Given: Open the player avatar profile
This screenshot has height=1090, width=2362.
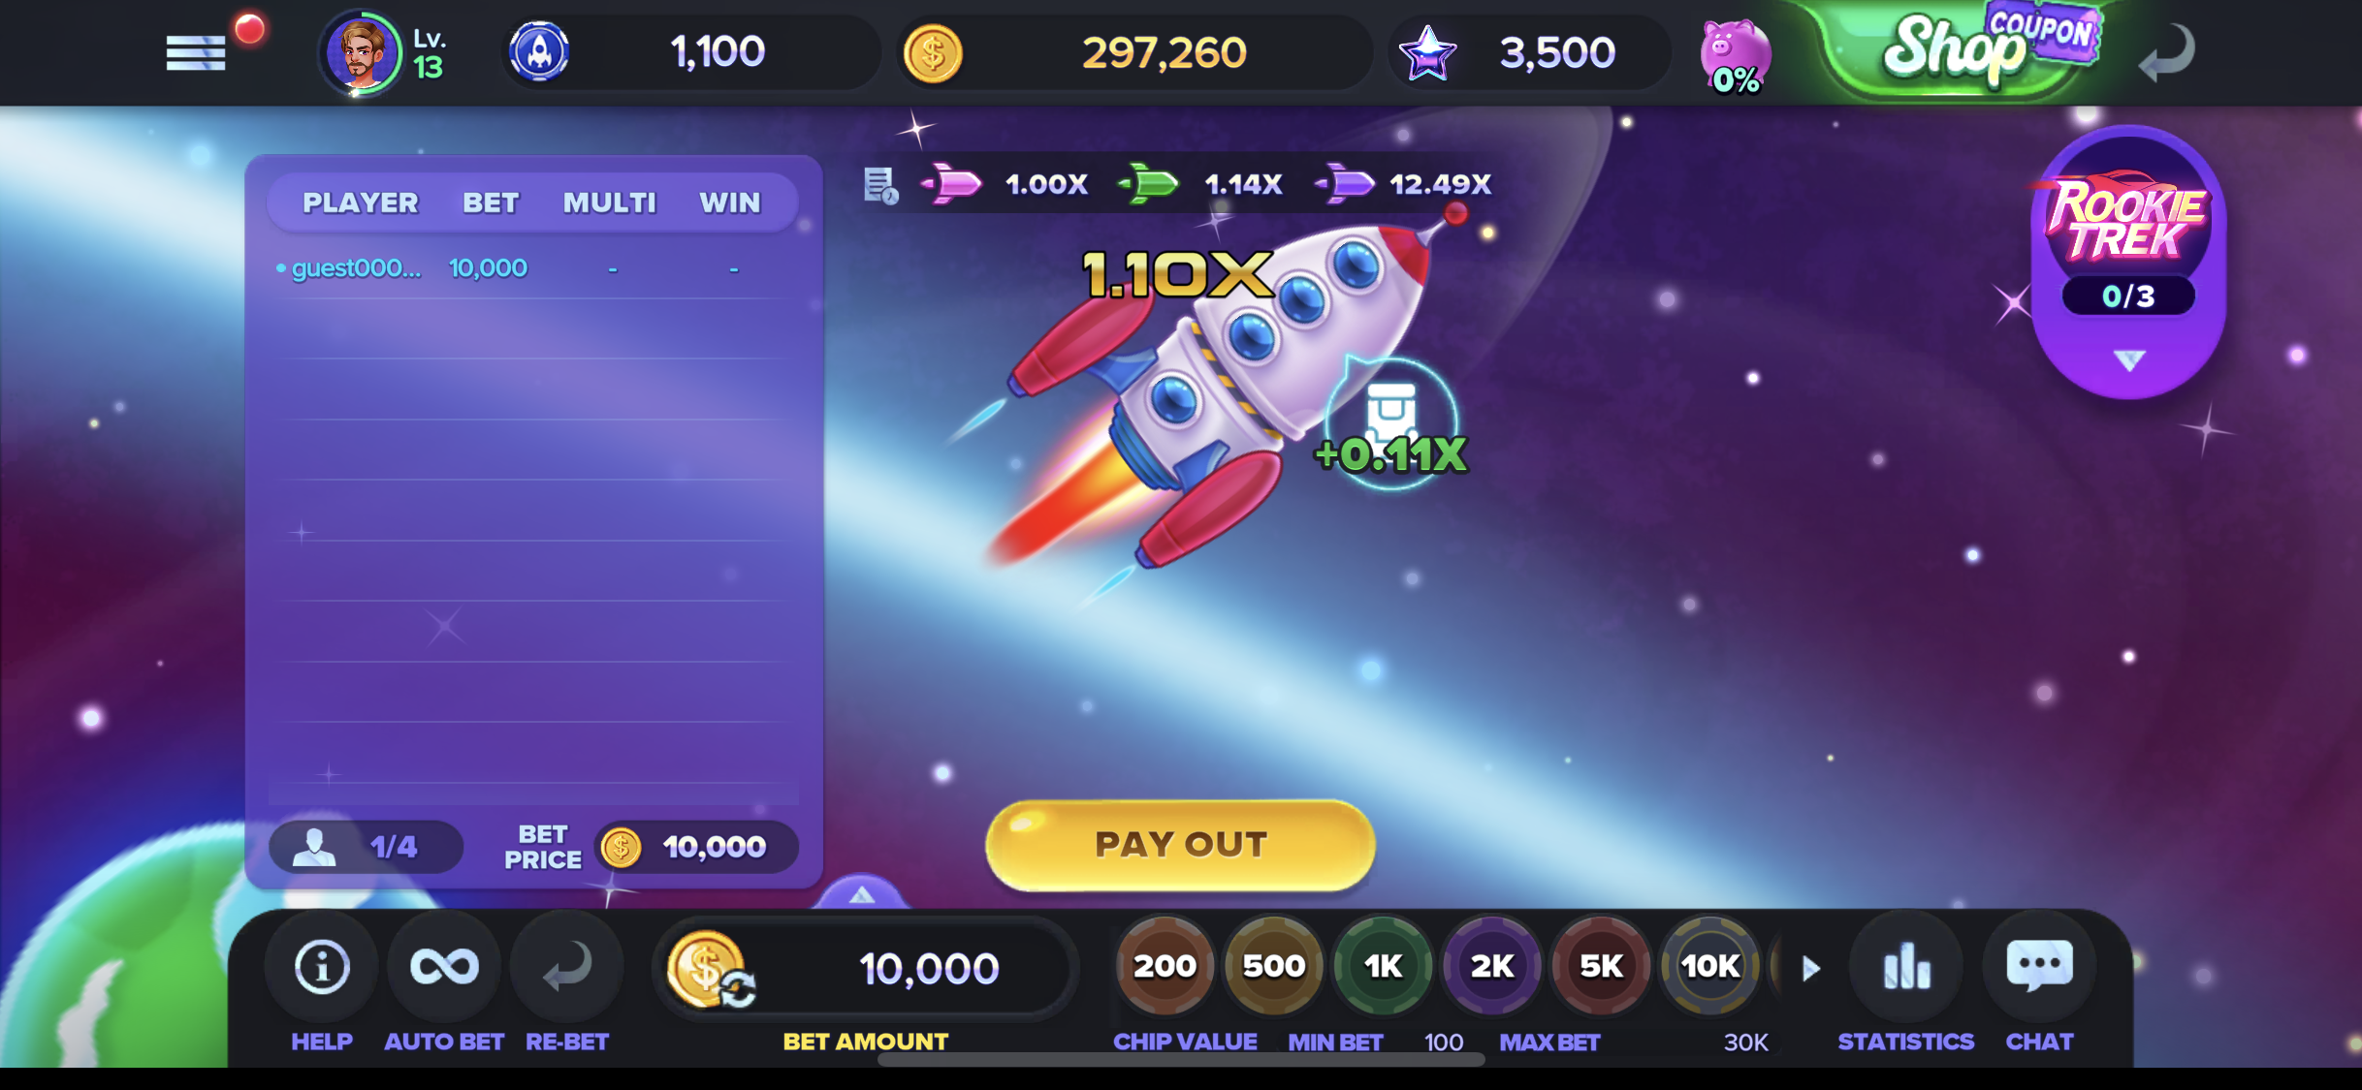Looking at the screenshot, I should tap(361, 52).
